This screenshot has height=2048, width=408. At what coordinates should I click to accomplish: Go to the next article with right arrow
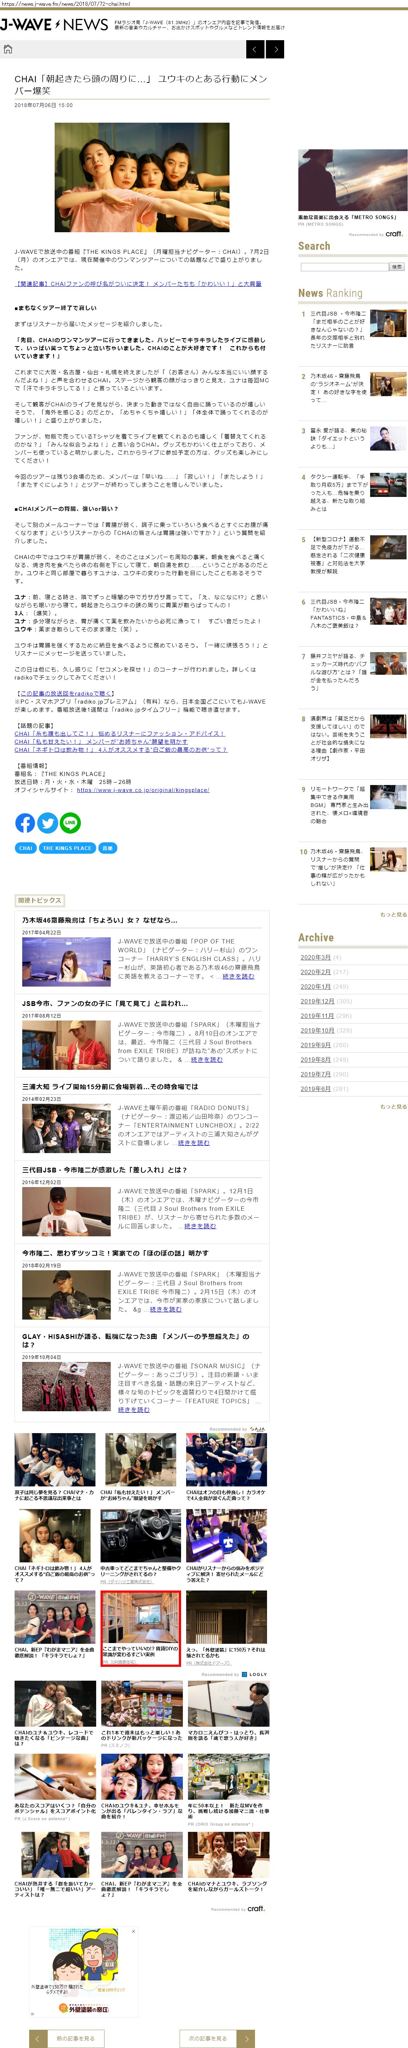tap(275, 49)
